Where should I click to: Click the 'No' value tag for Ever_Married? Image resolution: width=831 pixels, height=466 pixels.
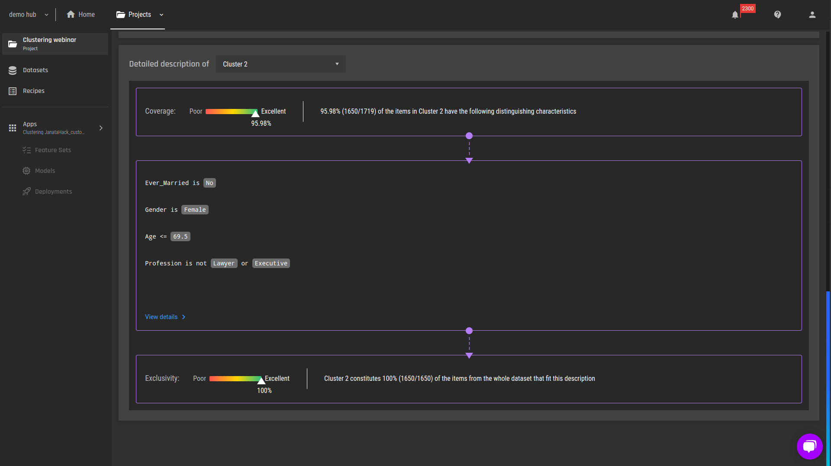click(x=209, y=183)
